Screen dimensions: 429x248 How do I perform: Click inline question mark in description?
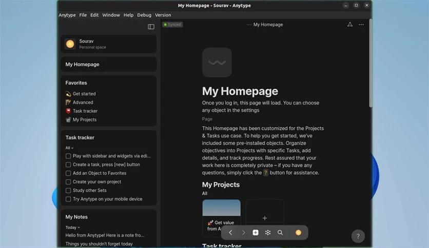265,173
